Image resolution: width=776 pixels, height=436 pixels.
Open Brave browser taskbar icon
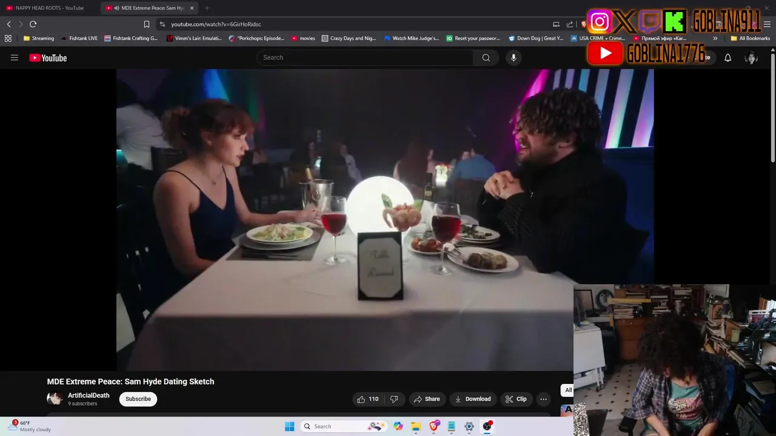[x=434, y=426]
